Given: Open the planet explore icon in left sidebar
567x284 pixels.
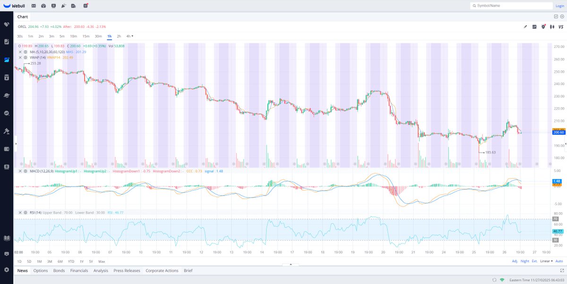Looking at the screenshot, I should (7, 95).
